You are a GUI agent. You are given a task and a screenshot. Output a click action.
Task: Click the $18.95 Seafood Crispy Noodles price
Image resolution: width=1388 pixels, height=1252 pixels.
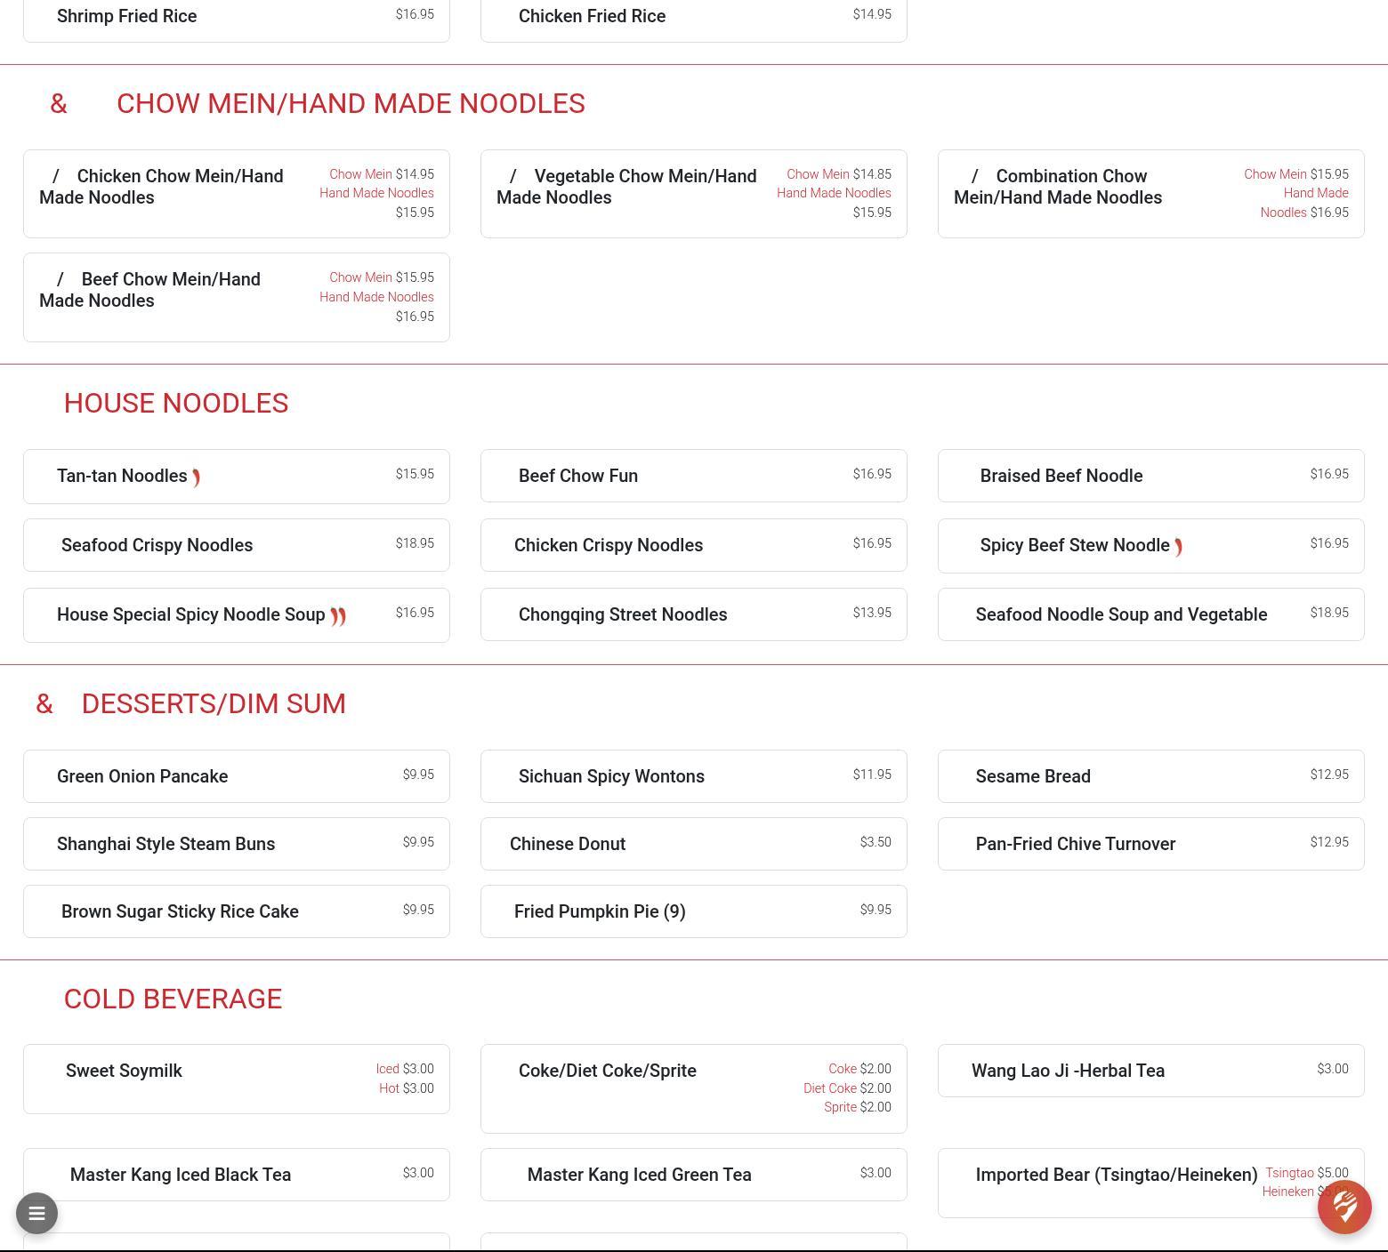coord(415,543)
